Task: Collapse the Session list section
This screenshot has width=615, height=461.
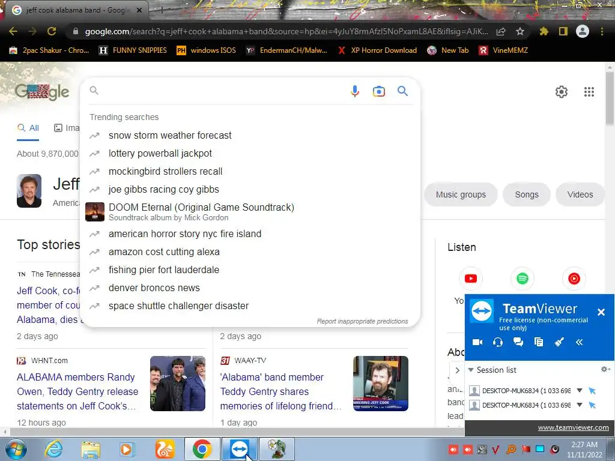Action: click(471, 370)
